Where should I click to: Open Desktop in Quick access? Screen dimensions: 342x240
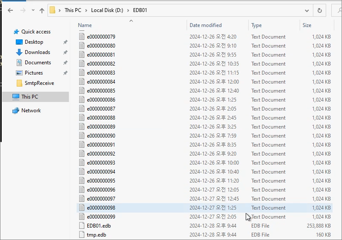pyautogui.click(x=34, y=42)
